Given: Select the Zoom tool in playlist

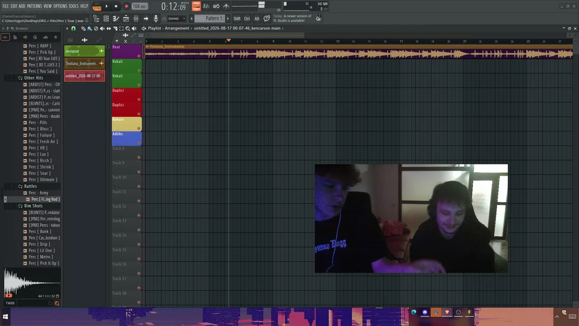Looking at the screenshot, I should click(x=128, y=29).
